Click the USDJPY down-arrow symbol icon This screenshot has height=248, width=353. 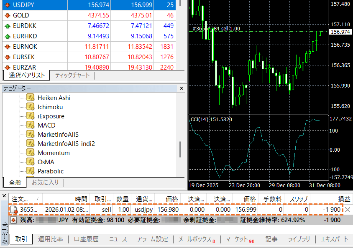[7, 5]
